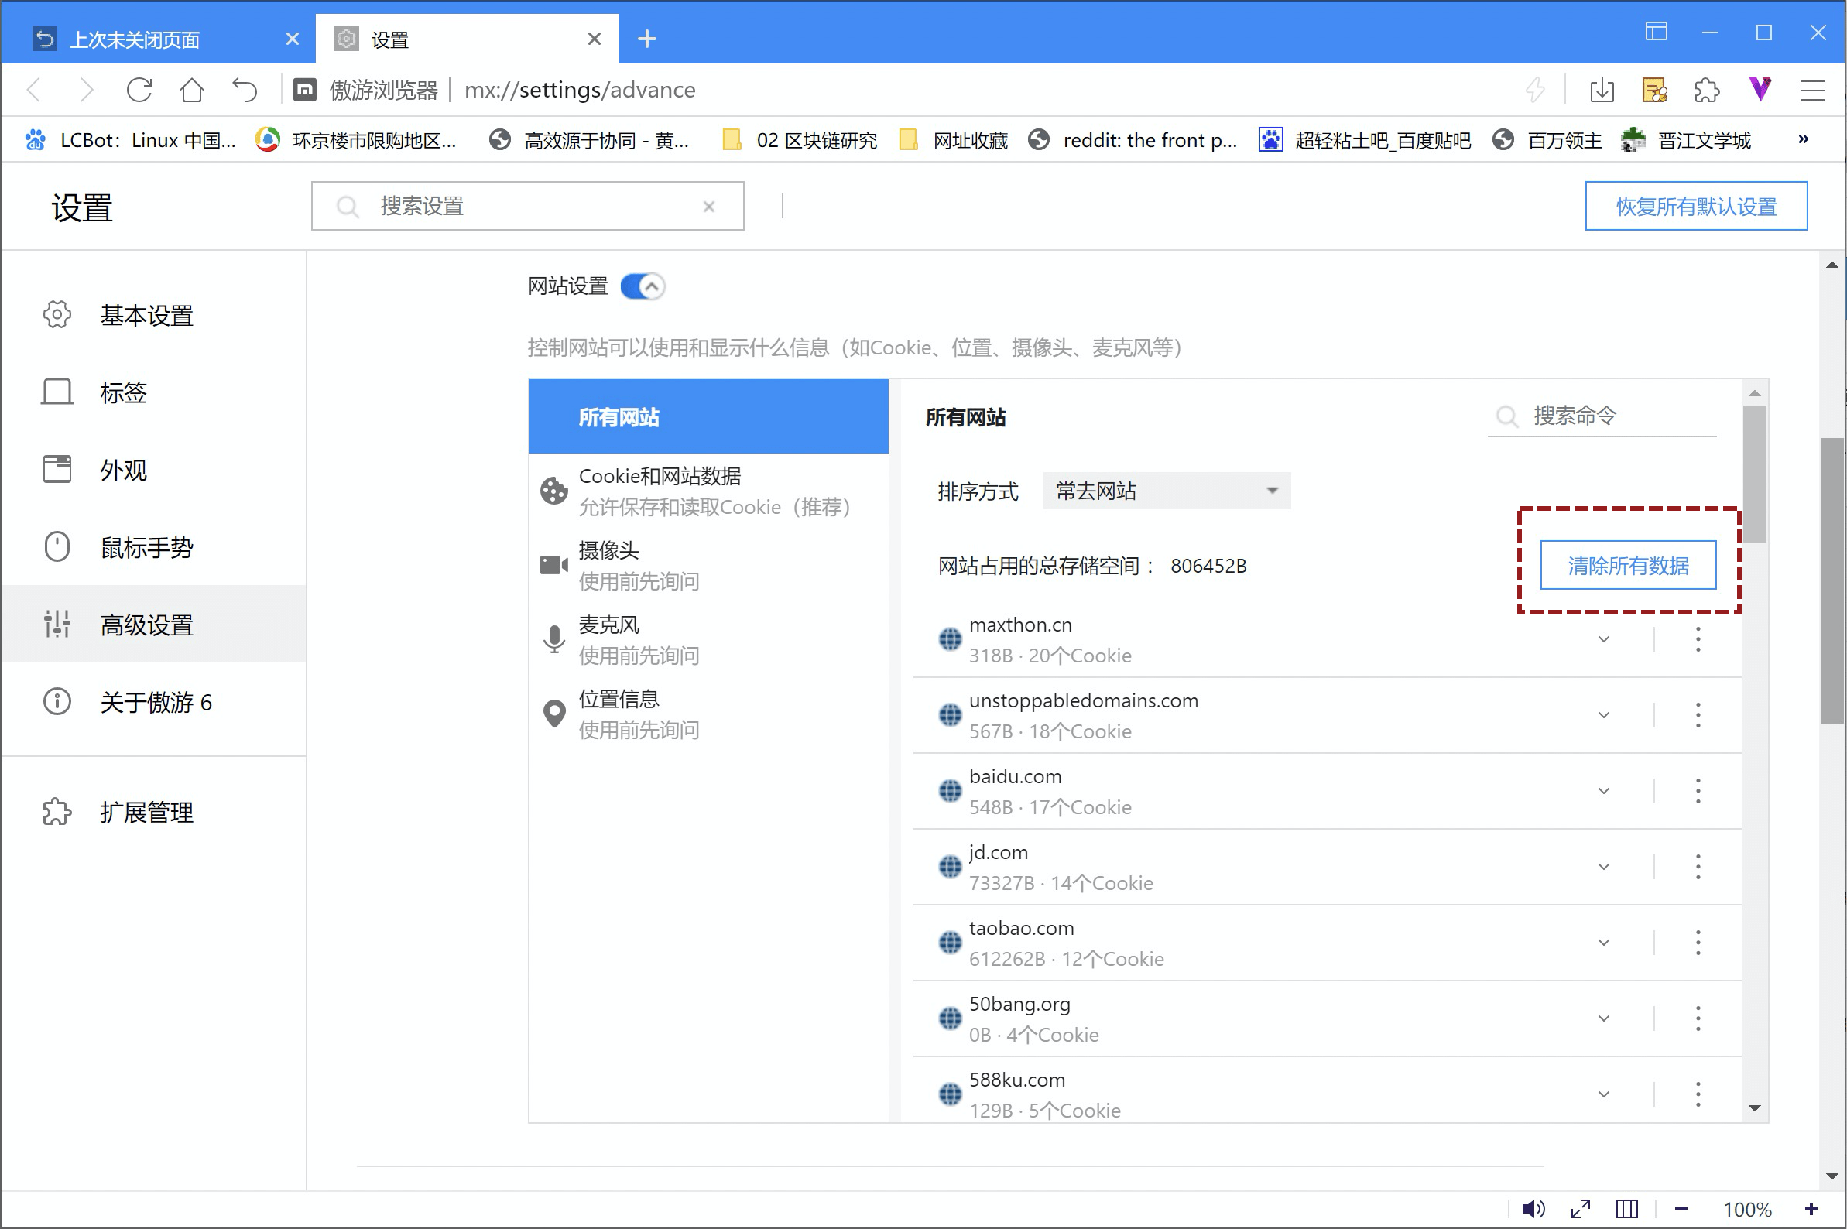Viewport: 1847px width, 1229px height.
Task: Open a new tab with plus button
Action: pos(647,39)
